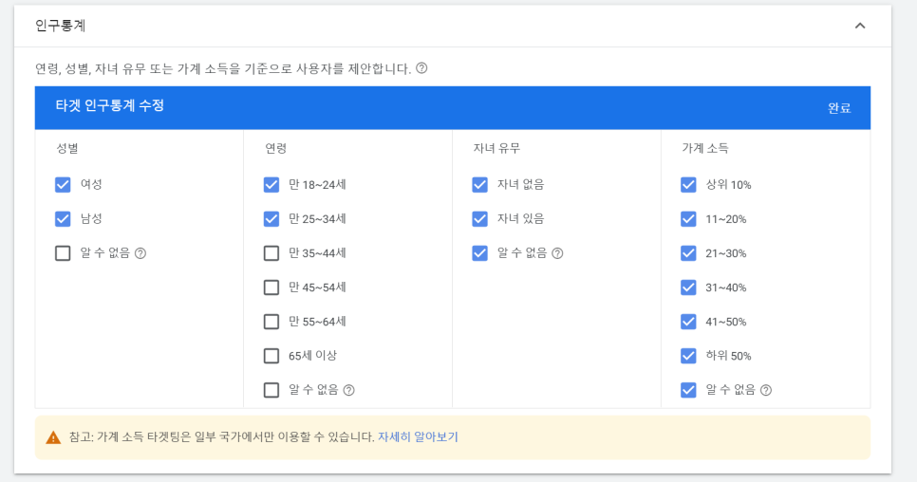Uncheck the 자녀 있음 checkbox
Image resolution: width=917 pixels, height=482 pixels.
(479, 219)
